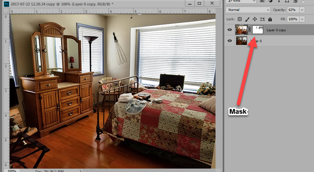Select the Layer 0 copy image thumbnail
Image resolution: width=314 pixels, height=172 pixels.
[241, 30]
